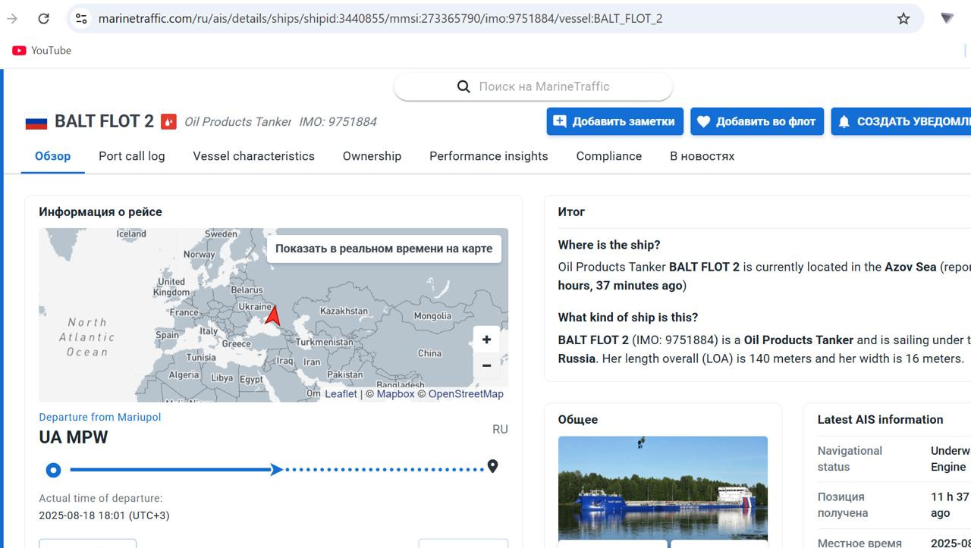Click the What kind of ship is this? heading
Screen dimensions: 971x548
click(x=628, y=317)
